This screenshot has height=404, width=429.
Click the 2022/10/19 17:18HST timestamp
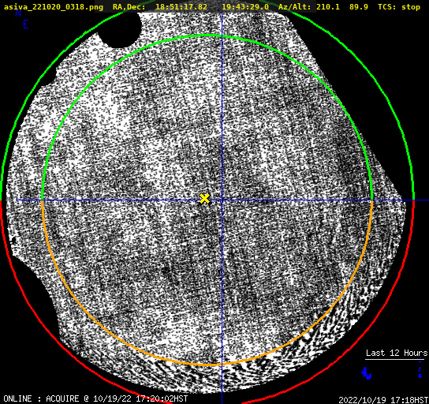click(x=383, y=399)
